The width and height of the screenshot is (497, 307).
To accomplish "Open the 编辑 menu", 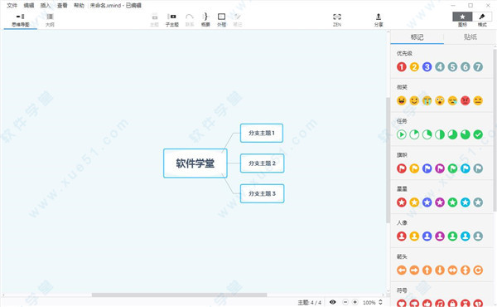I will pyautogui.click(x=29, y=6).
